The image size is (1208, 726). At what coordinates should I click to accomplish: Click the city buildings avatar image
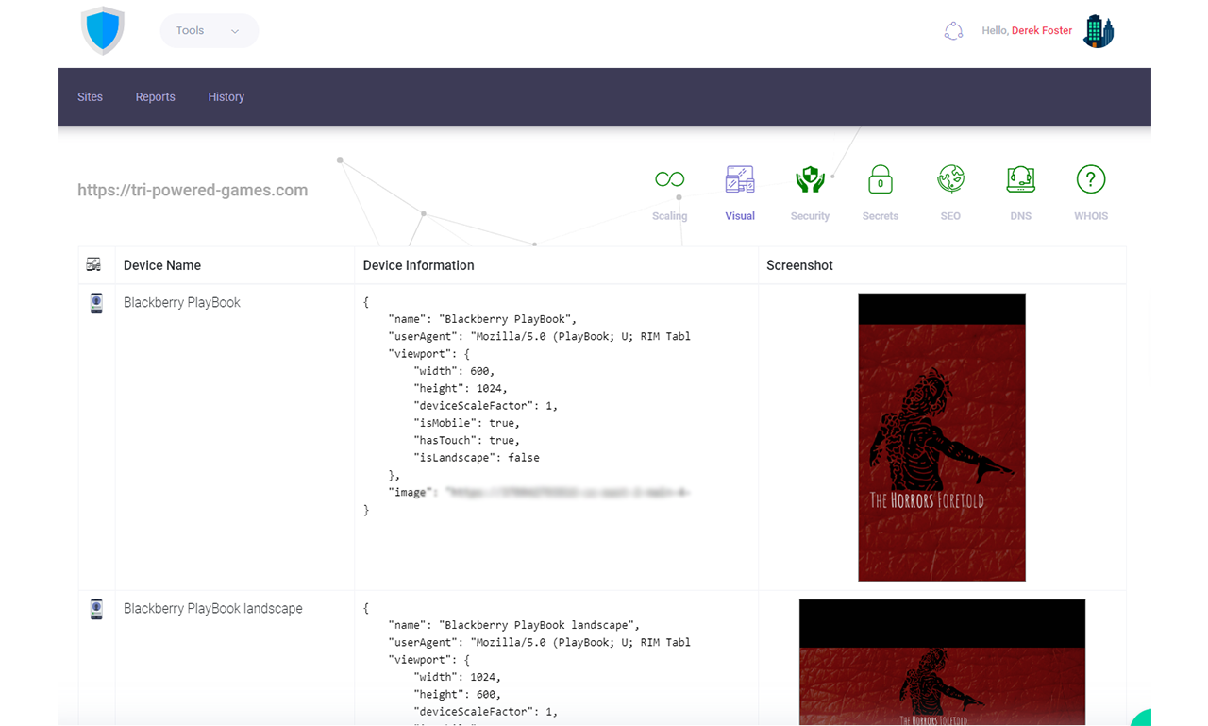[x=1099, y=30]
